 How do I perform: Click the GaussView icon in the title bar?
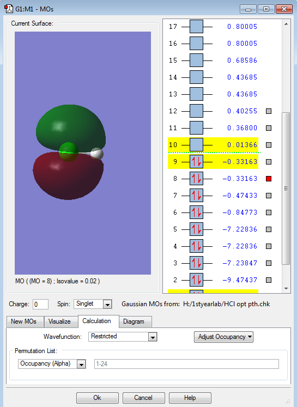(9, 9)
